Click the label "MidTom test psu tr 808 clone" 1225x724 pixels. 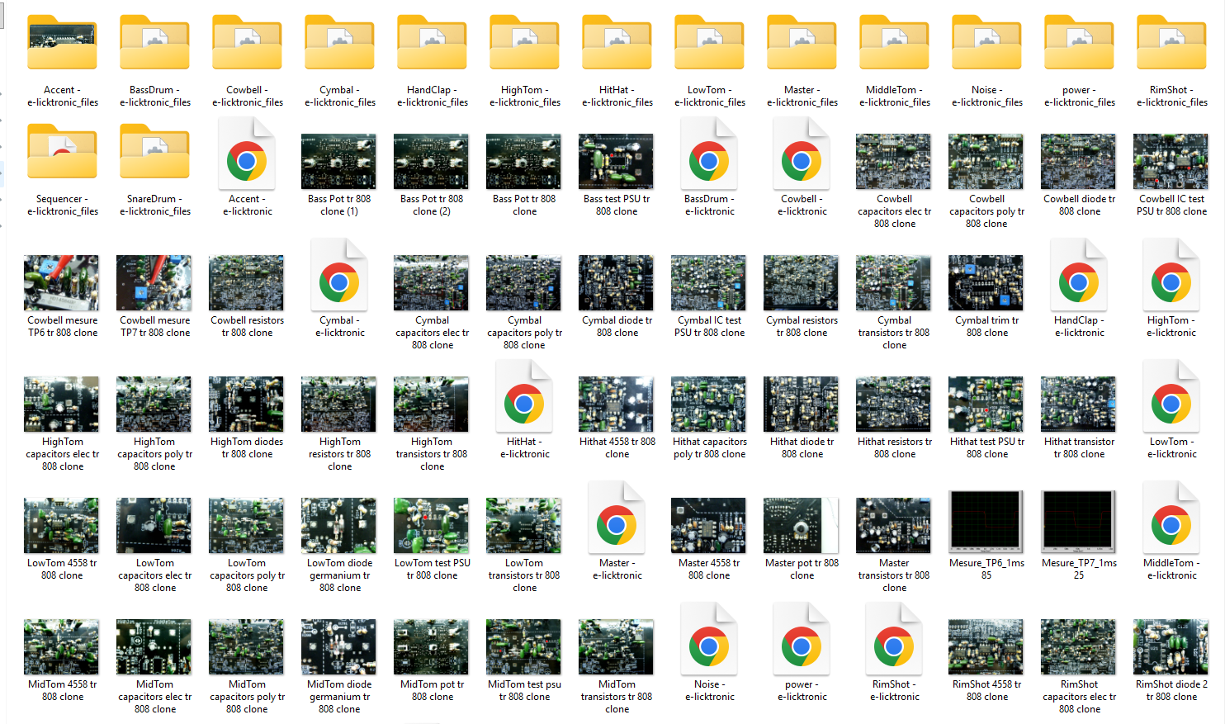coord(524,691)
